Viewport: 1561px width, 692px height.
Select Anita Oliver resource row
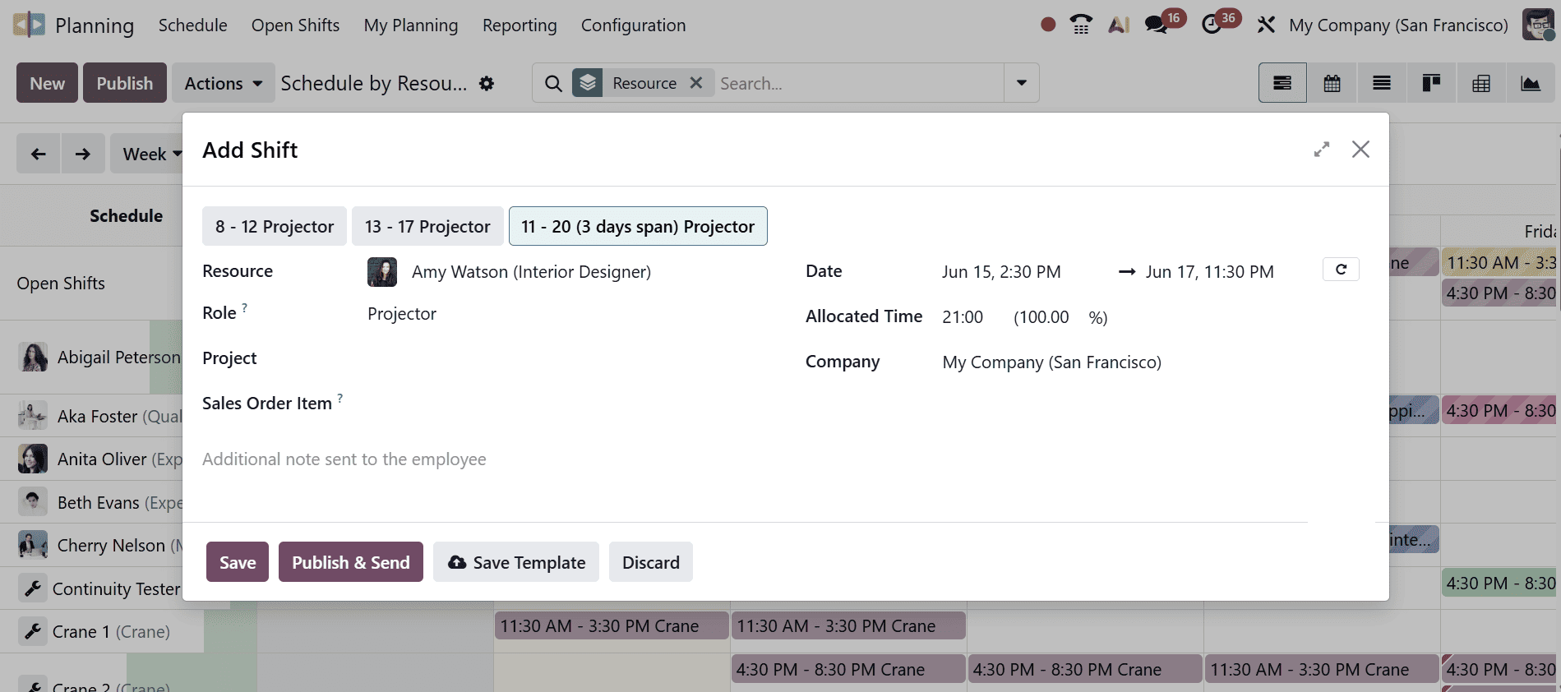tap(91, 459)
